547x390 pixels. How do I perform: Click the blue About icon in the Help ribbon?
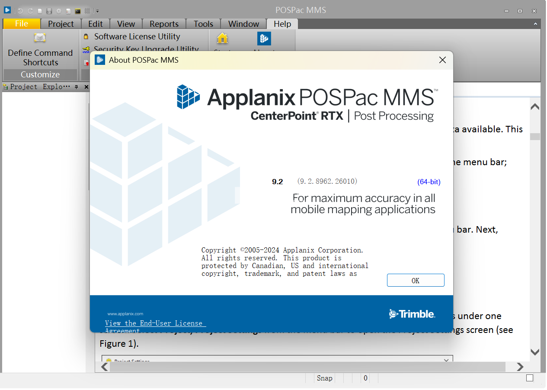click(264, 38)
